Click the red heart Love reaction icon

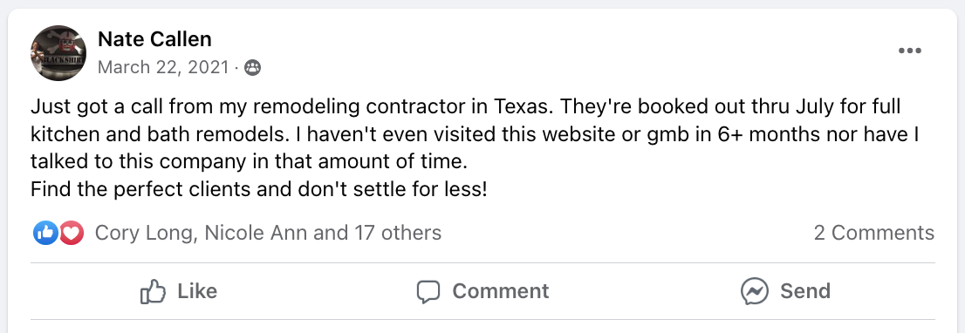(71, 233)
